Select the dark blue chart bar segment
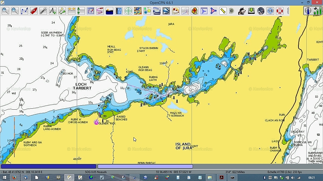Image resolution: width=323 pixels, height=181 pixels. [48, 166]
